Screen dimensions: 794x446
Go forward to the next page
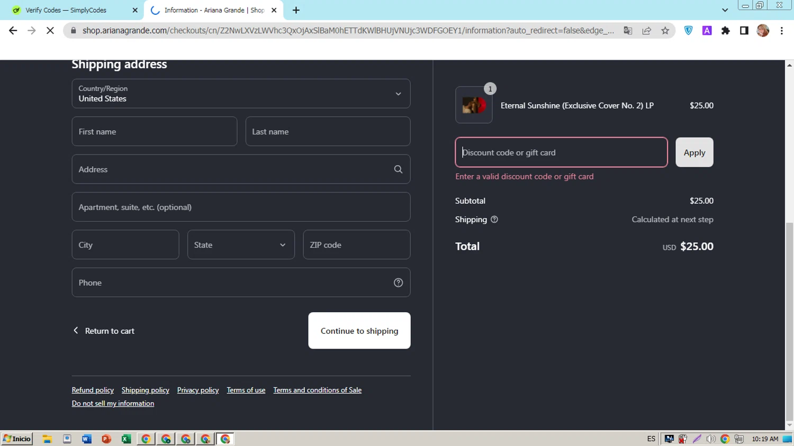(32, 31)
